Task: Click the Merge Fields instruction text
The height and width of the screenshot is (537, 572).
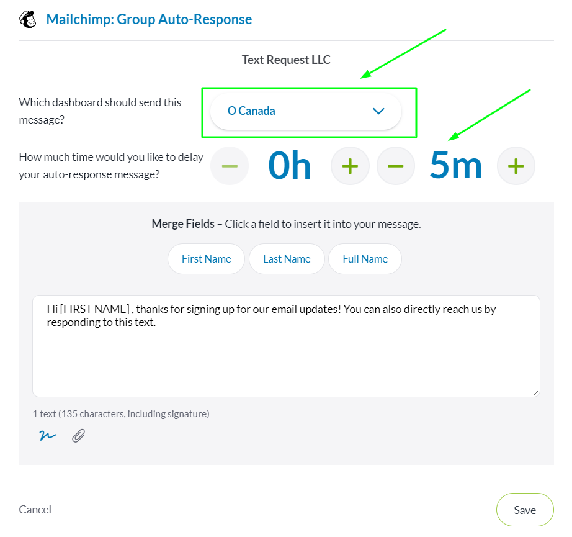Action: 286,223
